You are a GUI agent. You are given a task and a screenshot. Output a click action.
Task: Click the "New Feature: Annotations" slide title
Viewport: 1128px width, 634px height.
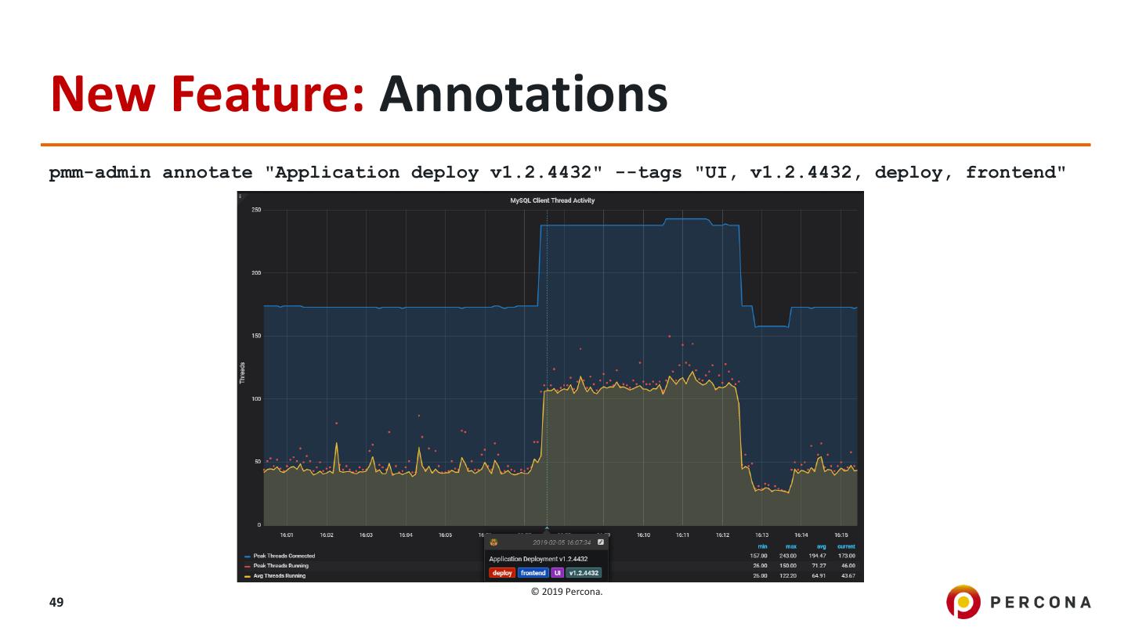coord(359,93)
